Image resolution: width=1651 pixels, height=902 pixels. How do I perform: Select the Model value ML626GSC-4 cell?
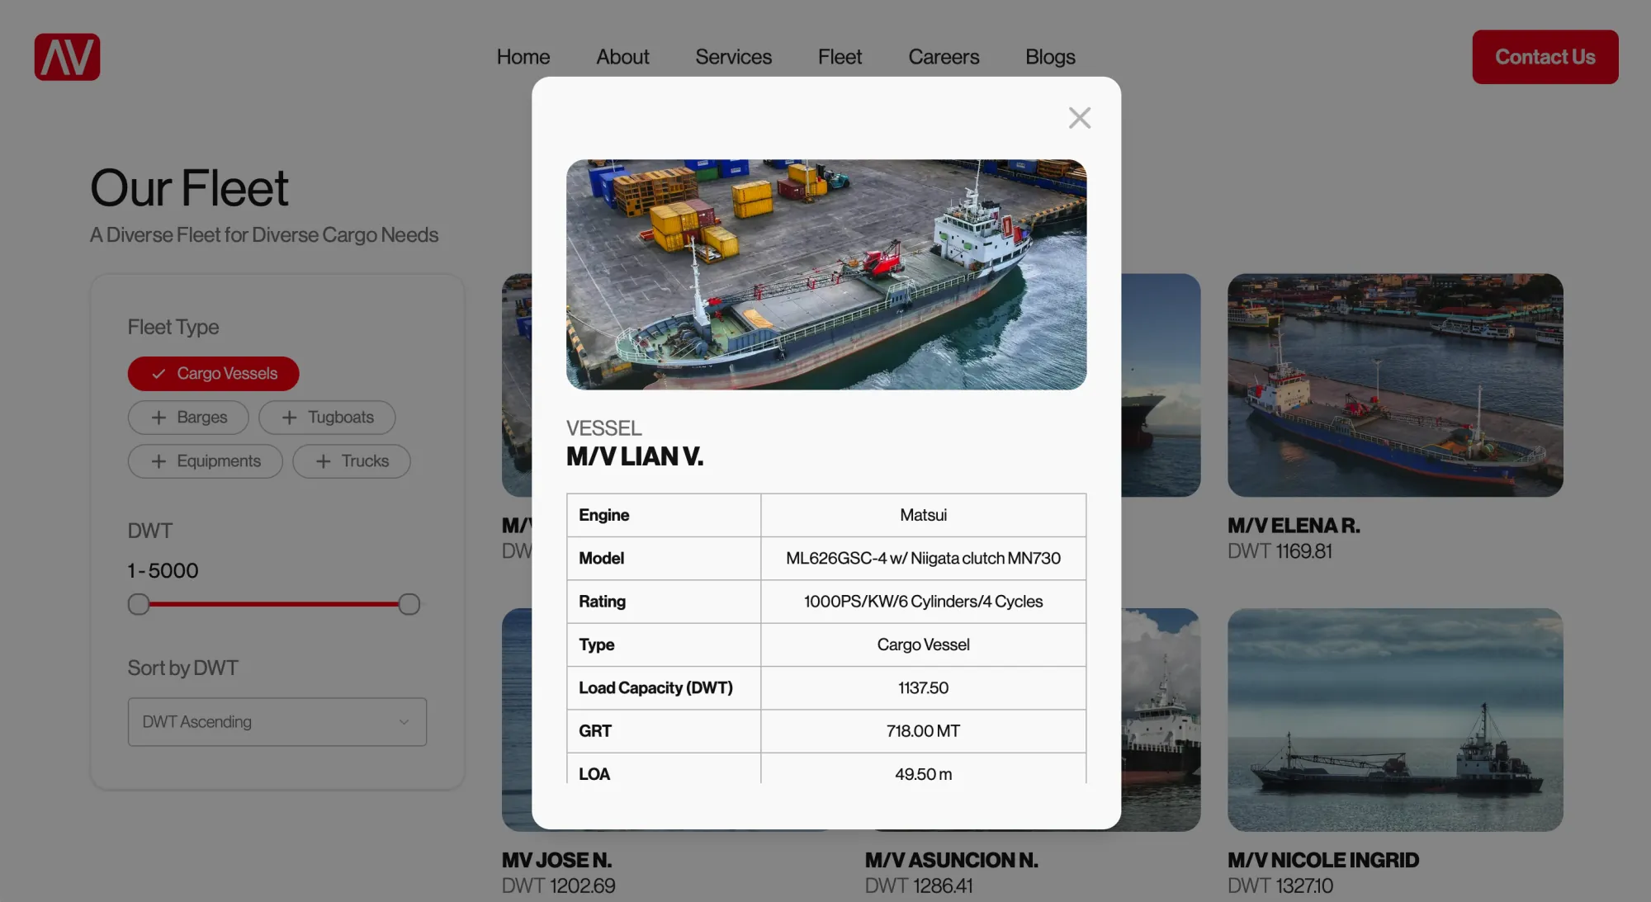click(x=923, y=559)
